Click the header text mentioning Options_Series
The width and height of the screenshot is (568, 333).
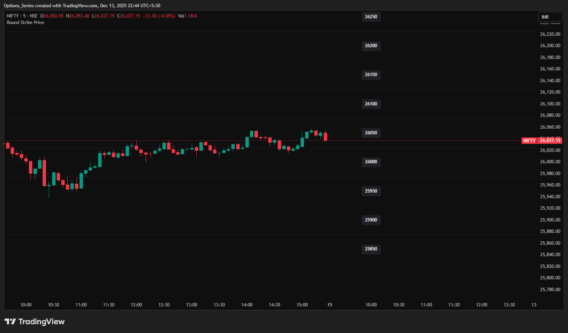82,6
